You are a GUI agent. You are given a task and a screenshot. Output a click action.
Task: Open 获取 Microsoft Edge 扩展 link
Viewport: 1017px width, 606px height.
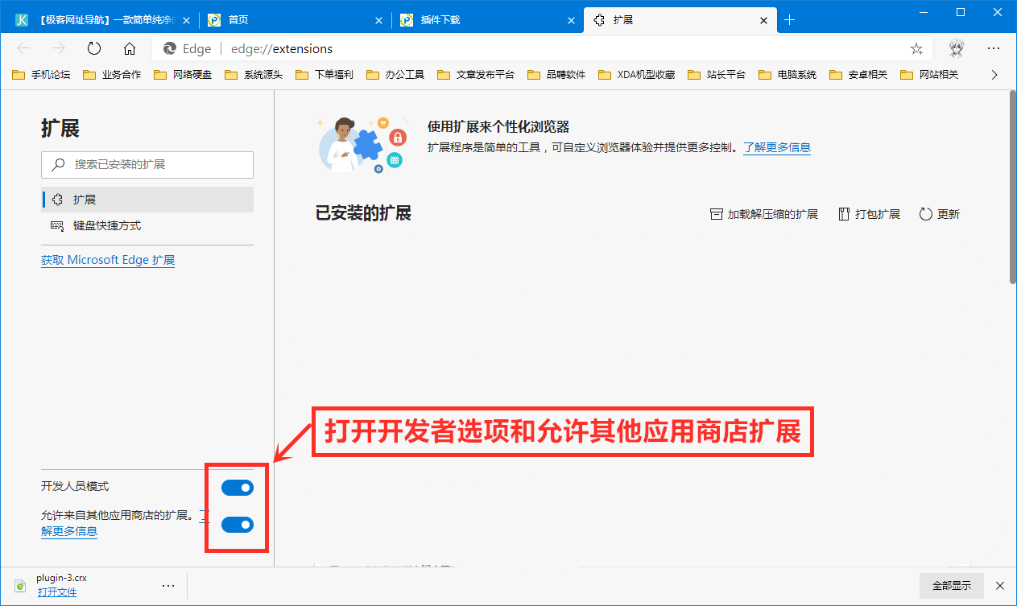pyautogui.click(x=107, y=259)
